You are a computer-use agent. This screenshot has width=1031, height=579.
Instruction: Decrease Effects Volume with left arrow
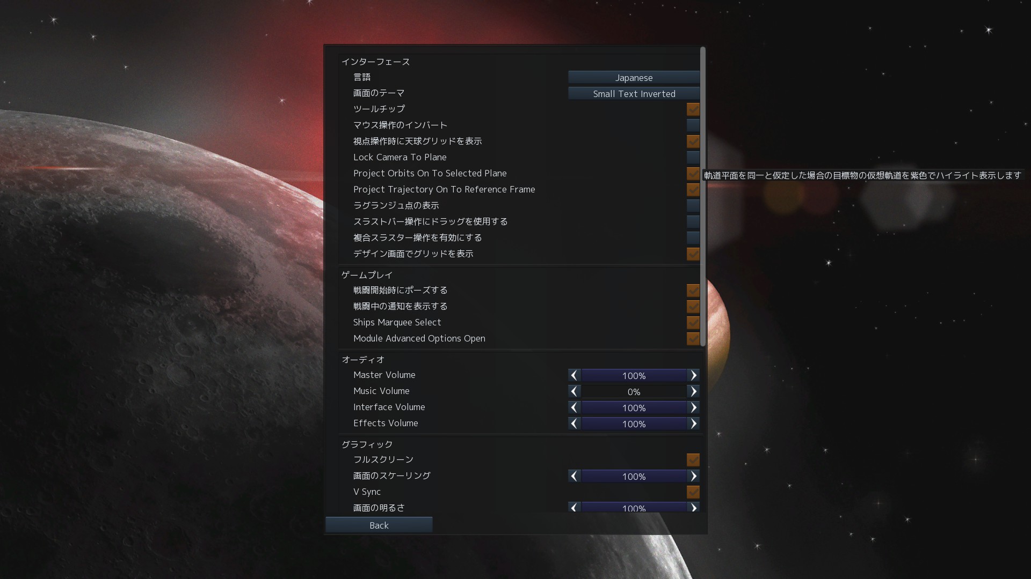(x=575, y=424)
